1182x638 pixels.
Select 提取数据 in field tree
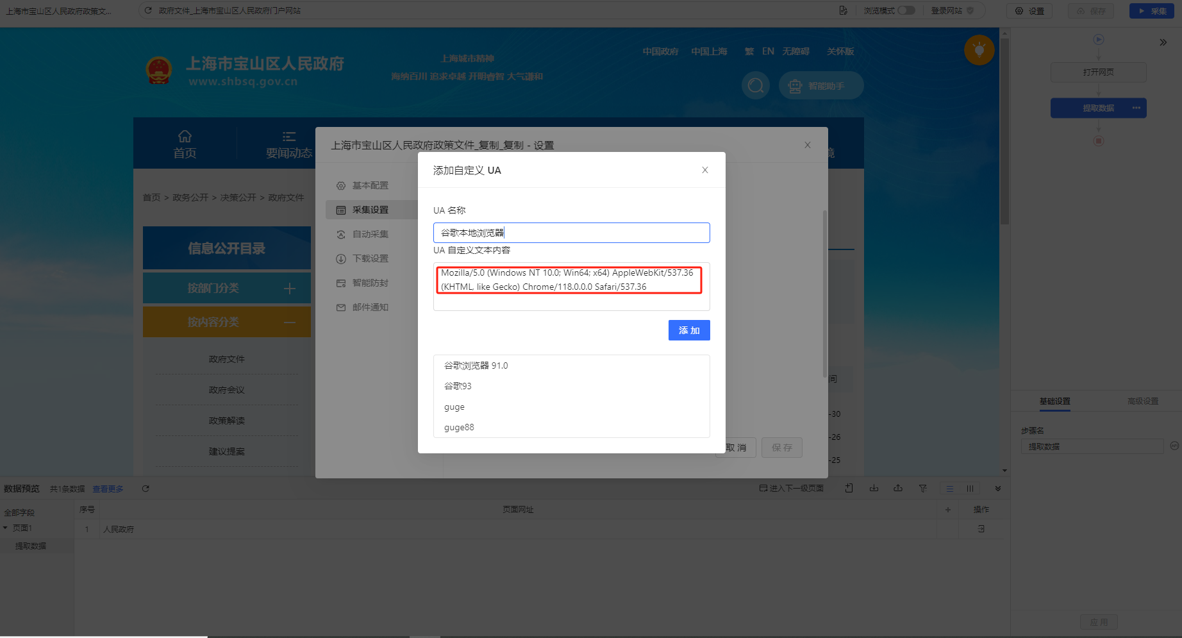pos(31,546)
